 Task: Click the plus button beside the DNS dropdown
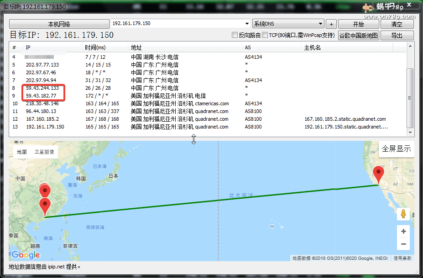pyautogui.click(x=332, y=24)
